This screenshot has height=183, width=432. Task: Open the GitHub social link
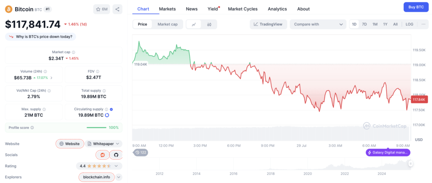[116, 155]
